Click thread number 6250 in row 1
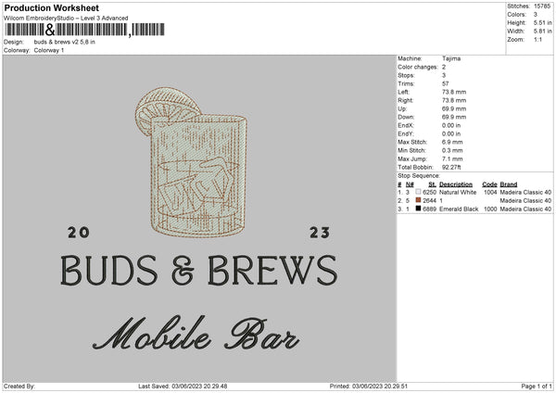This screenshot has width=556, height=393. coord(429,192)
